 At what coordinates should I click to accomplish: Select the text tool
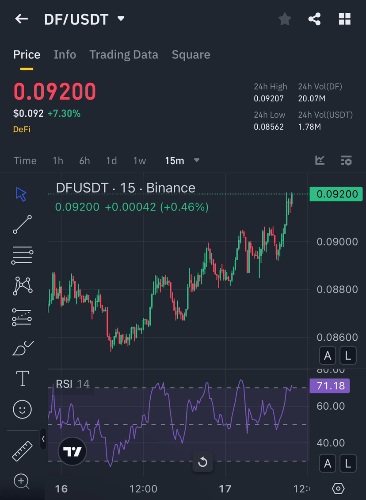point(23,378)
